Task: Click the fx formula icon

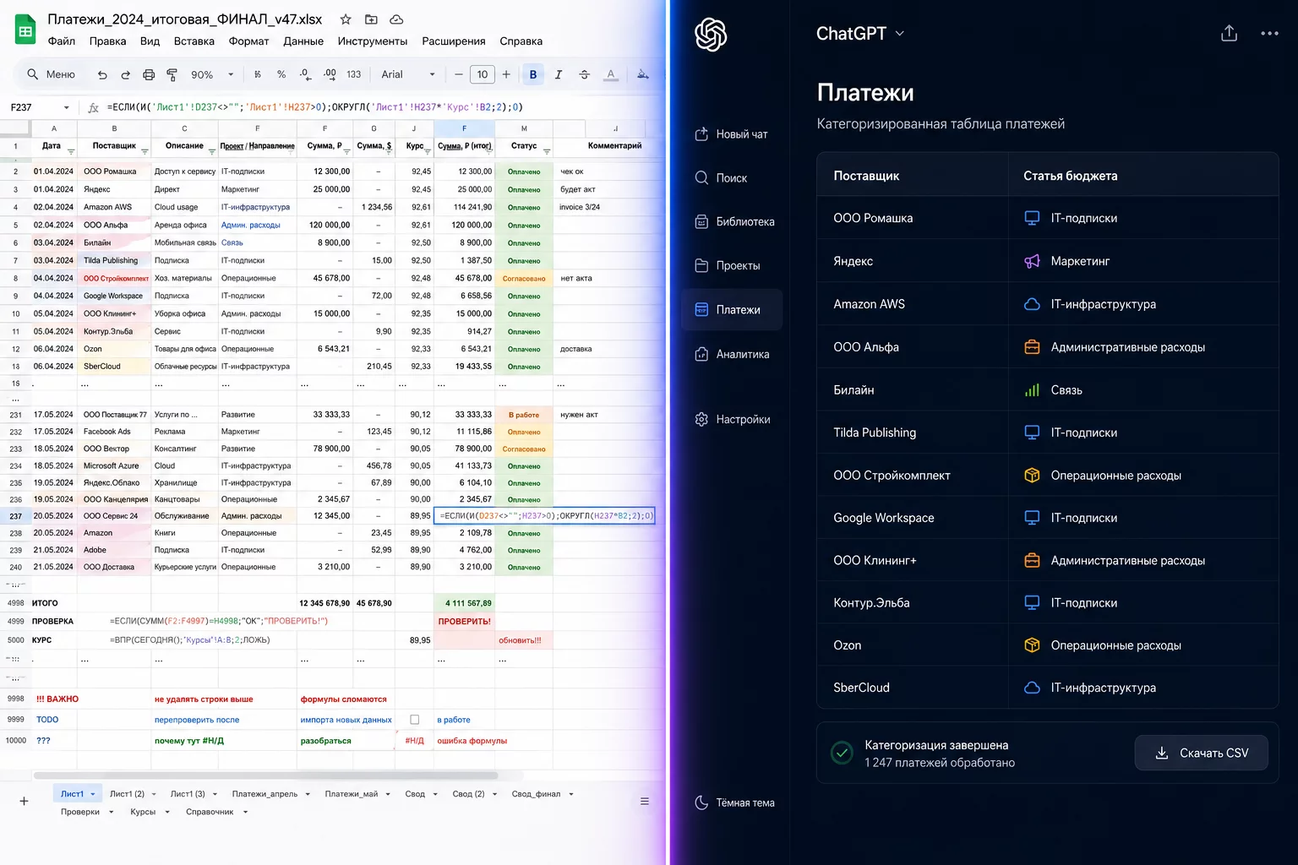Action: point(94,107)
